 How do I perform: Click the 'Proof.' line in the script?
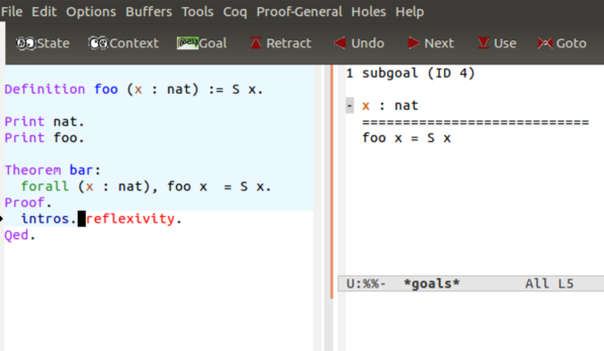click(x=28, y=203)
